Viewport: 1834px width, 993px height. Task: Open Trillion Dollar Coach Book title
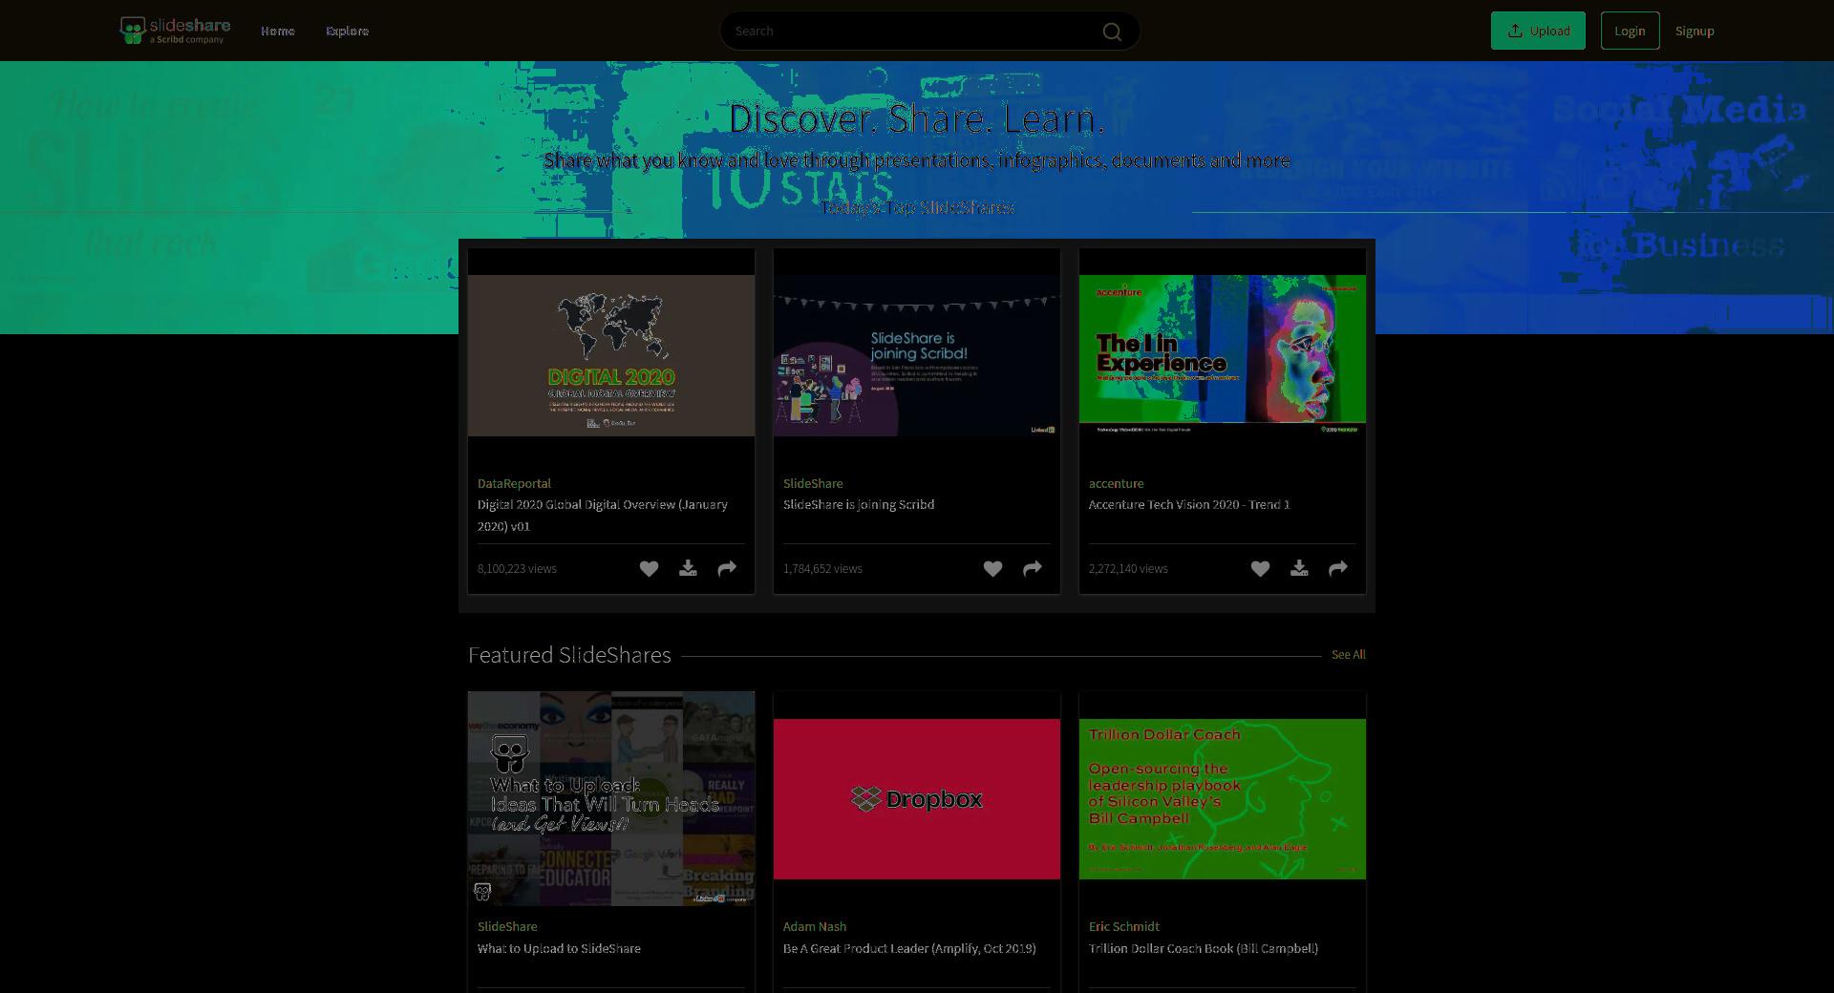click(x=1204, y=949)
